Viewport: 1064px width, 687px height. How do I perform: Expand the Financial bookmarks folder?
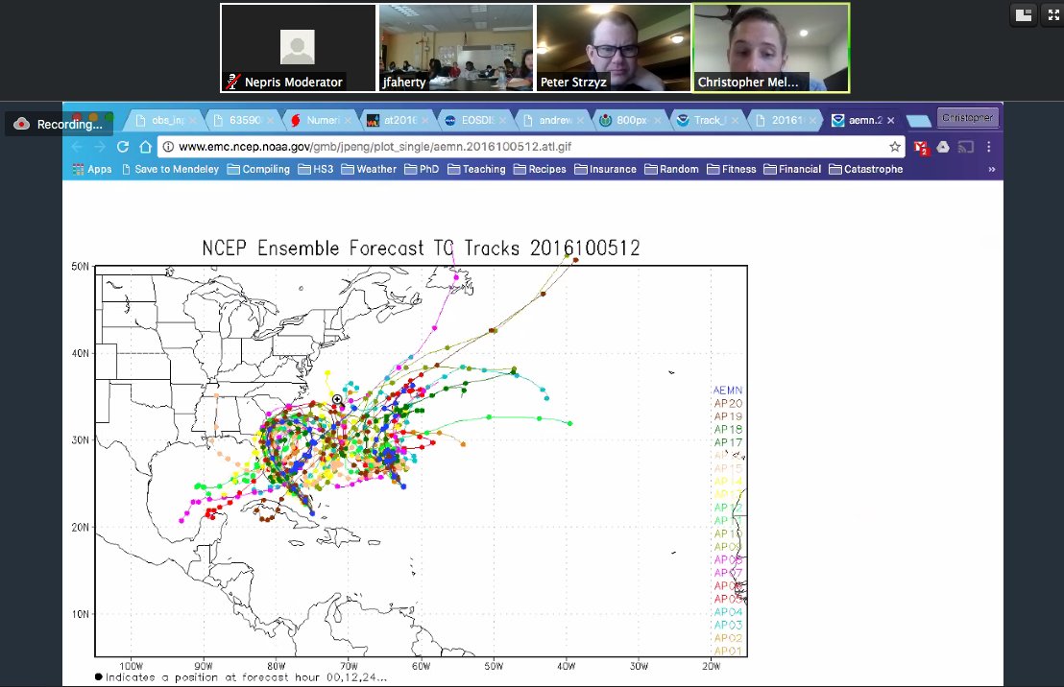coord(792,169)
